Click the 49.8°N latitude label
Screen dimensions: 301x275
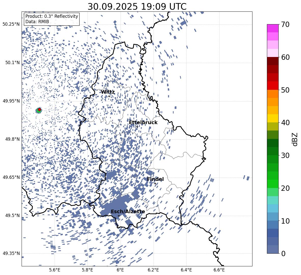(13, 139)
